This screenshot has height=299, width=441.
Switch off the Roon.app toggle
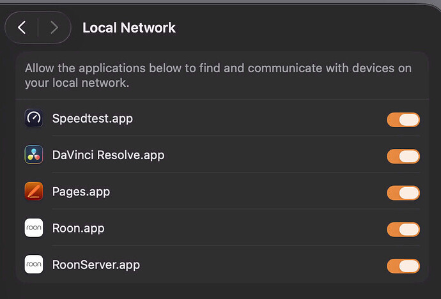[403, 229]
